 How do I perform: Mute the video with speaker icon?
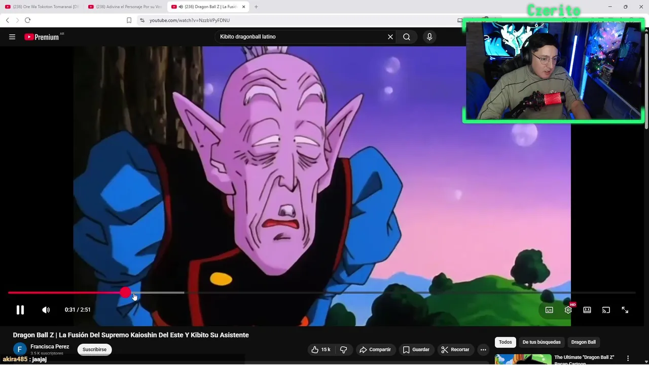(46, 310)
